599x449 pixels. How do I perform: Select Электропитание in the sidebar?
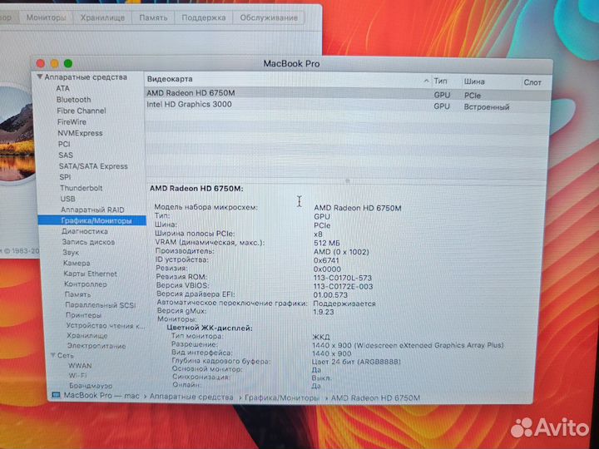point(97,346)
